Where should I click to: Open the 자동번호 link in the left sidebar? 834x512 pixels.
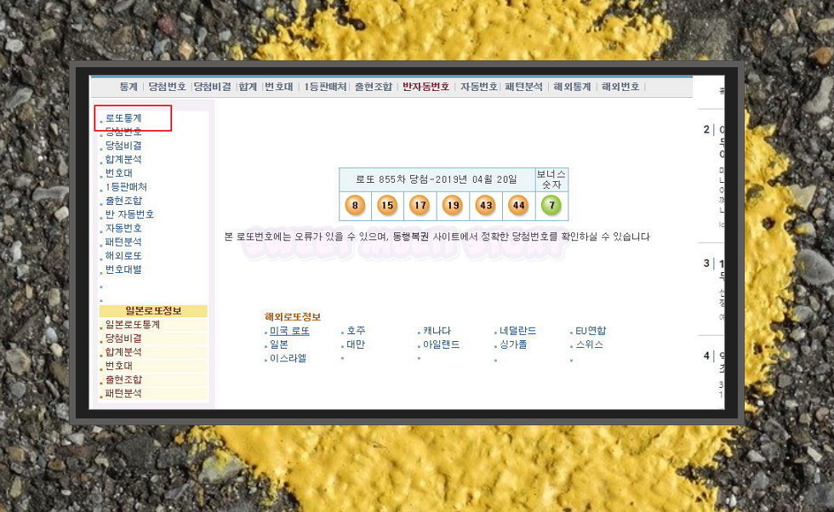pos(123,229)
